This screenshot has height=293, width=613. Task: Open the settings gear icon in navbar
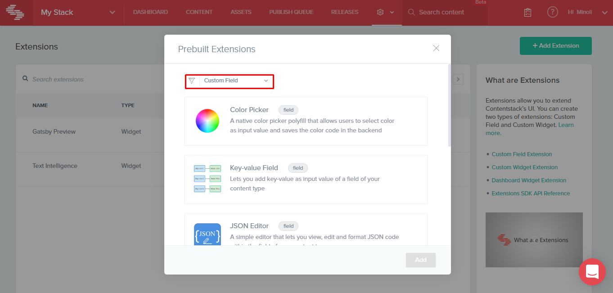point(380,12)
